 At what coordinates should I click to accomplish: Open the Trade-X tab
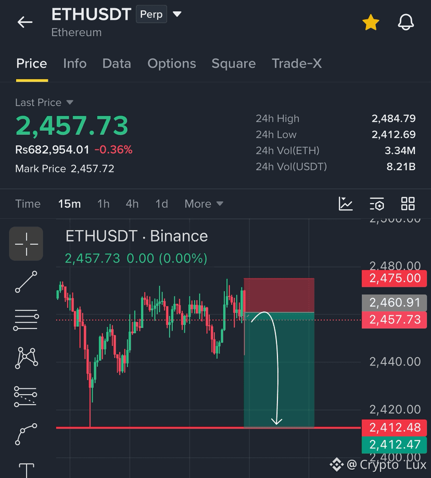[x=297, y=64]
